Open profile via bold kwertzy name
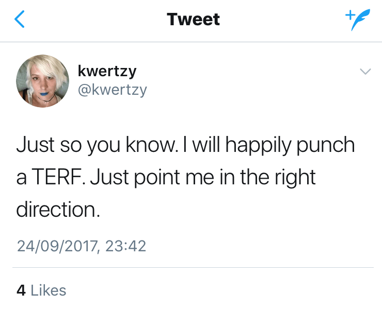Viewport: 382px width, 310px height. [x=106, y=71]
